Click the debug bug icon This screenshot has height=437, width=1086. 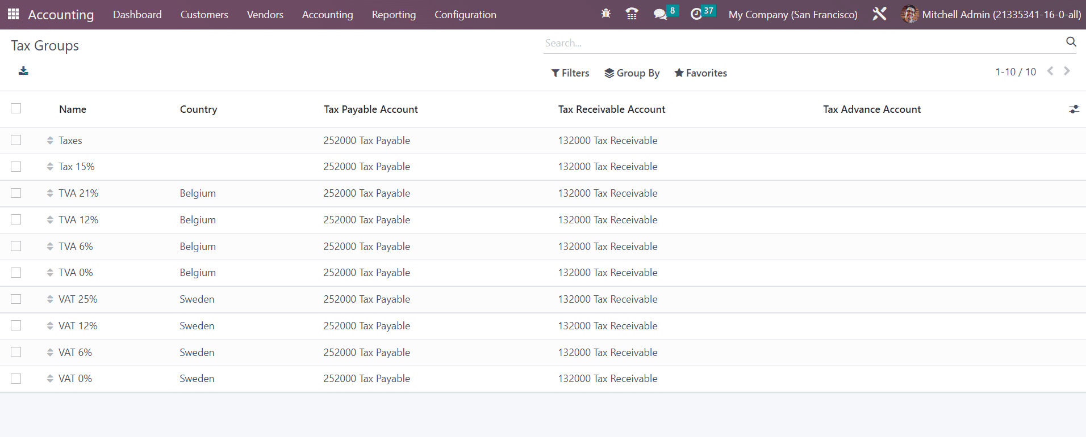point(605,14)
